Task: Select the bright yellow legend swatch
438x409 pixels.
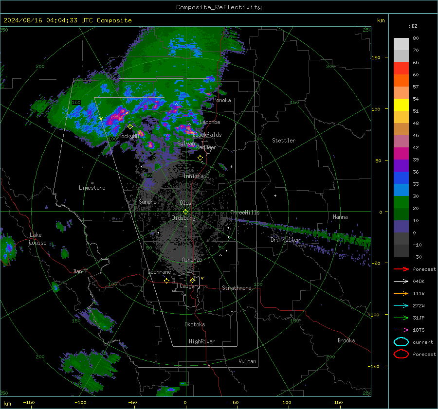Action: [x=401, y=105]
